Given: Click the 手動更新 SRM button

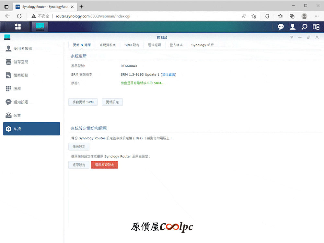Looking at the screenshot, I should (x=83, y=102).
